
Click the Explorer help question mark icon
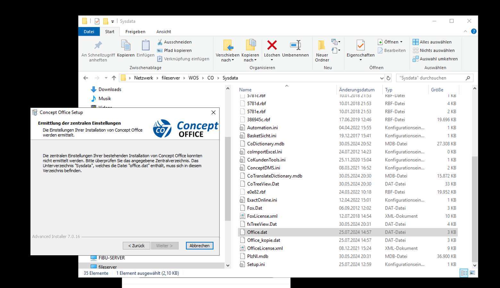pos(473,31)
